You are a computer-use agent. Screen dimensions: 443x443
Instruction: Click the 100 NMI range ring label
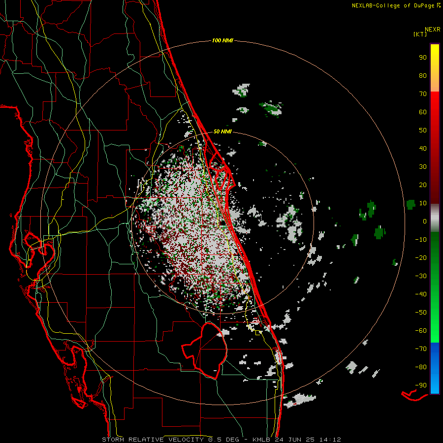coord(222,41)
